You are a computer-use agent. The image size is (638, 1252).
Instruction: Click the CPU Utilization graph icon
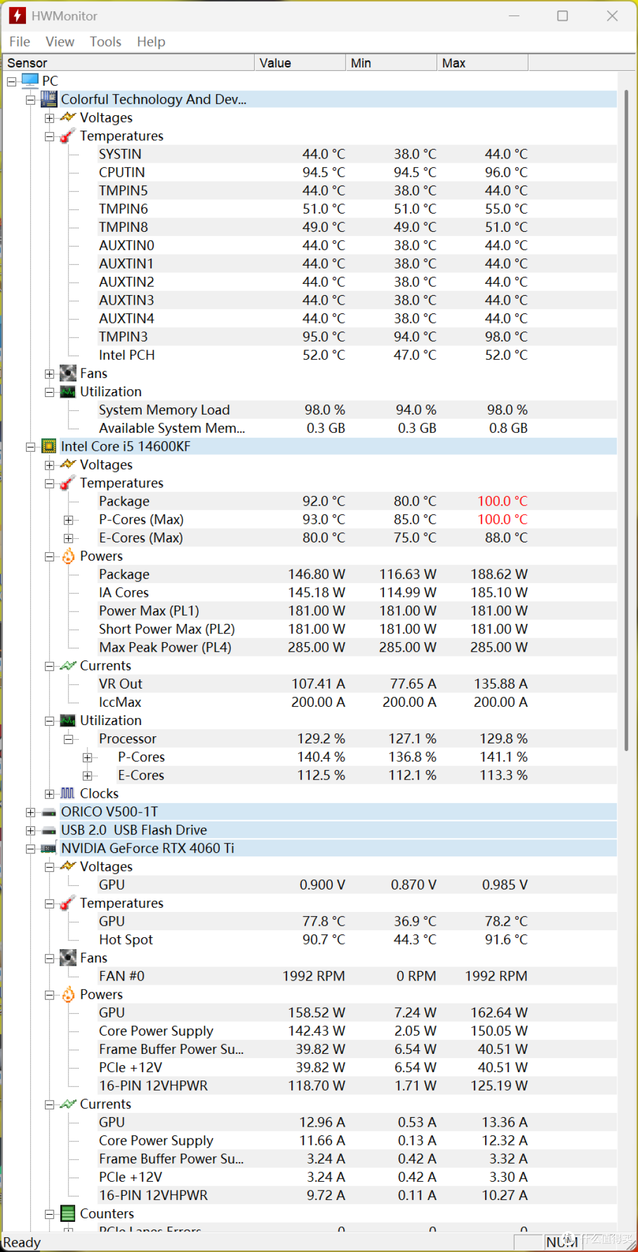[68, 720]
